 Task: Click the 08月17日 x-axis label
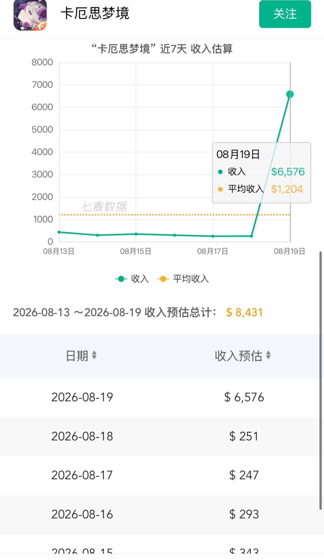(x=213, y=251)
